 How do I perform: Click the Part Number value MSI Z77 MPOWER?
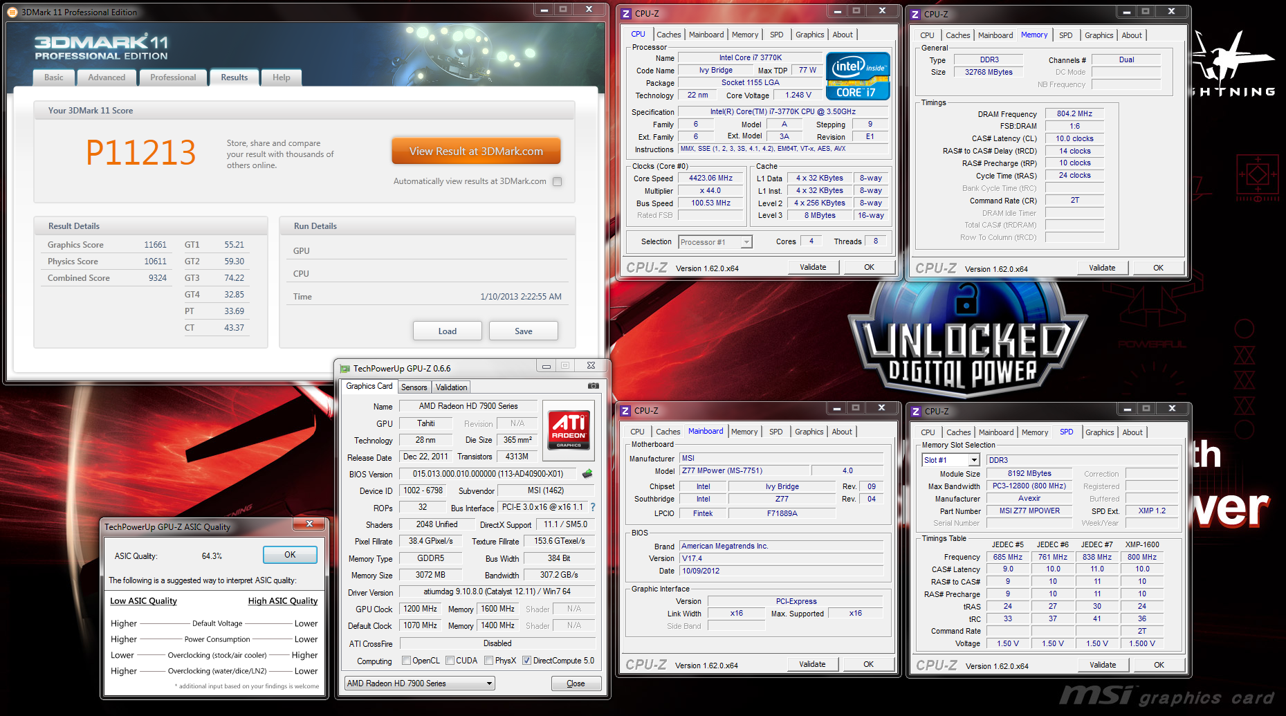[x=1029, y=511]
